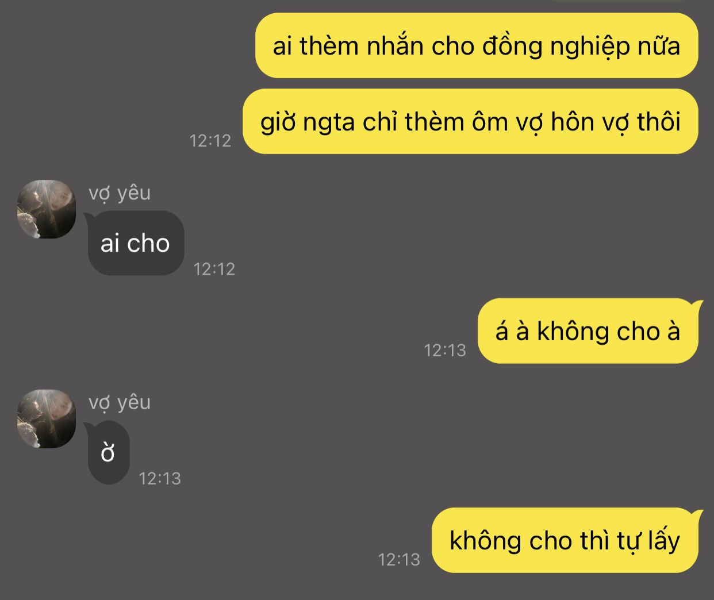Tap vợ yêu's avatar beside the "ờ" message
Image resolution: width=714 pixels, height=600 pixels.
(47, 419)
